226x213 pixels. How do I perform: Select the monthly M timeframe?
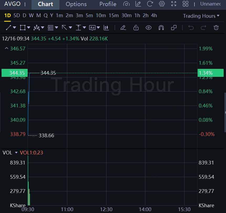[38, 15]
